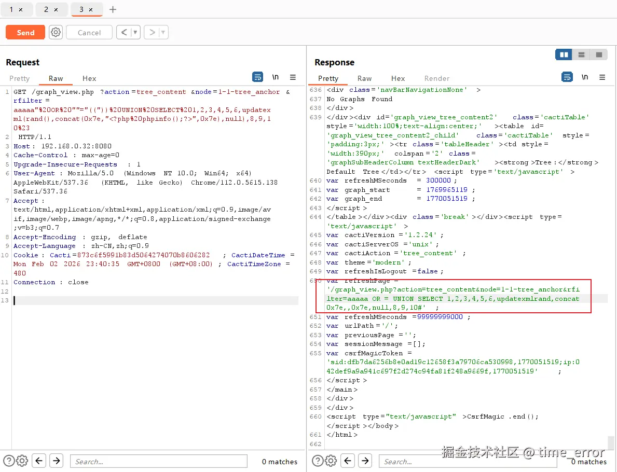The width and height of the screenshot is (617, 472).
Task: Click the Accept-Language header line
Action: [81, 246]
